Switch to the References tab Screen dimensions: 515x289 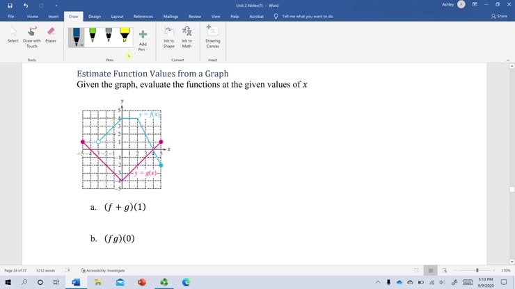(143, 17)
